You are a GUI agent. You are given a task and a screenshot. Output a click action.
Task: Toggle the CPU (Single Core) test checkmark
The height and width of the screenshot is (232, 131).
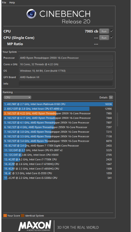click(x=112, y=38)
